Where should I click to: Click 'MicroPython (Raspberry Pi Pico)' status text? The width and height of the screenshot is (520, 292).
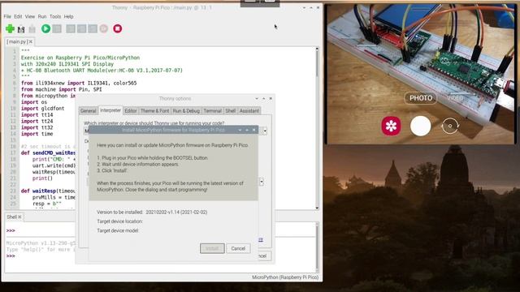(x=285, y=277)
